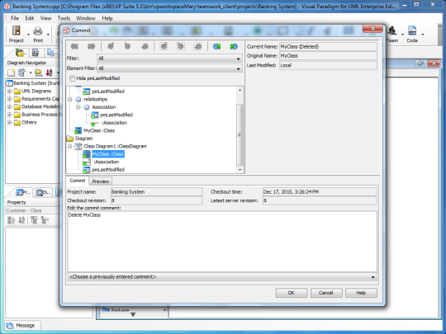The image size is (446, 334).
Task: Expand the Database Modeling folder in navigator
Action: click(x=9, y=106)
